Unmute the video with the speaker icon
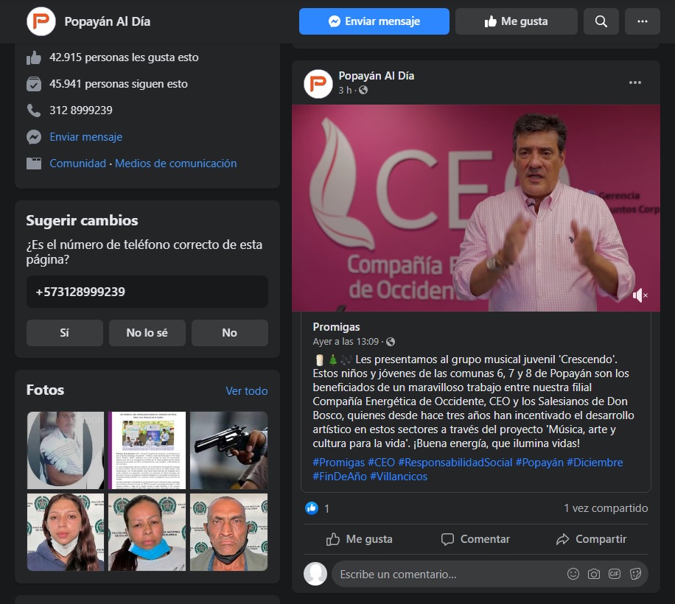Image resolution: width=675 pixels, height=604 pixels. (x=640, y=295)
